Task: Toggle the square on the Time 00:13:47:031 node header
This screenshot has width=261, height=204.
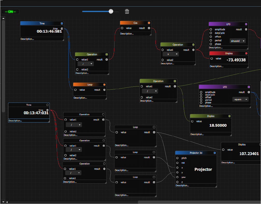Action: click(x=47, y=105)
